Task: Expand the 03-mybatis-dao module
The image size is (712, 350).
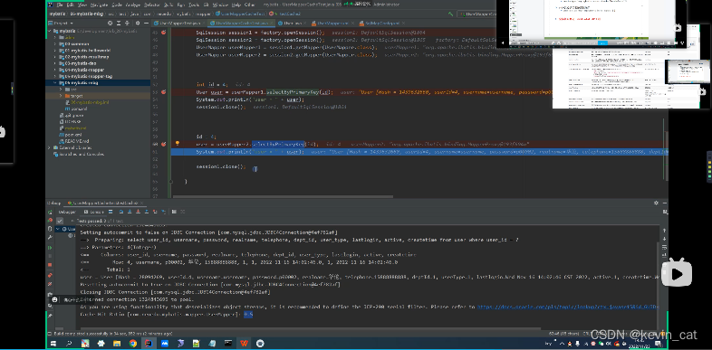Action: click(x=55, y=63)
